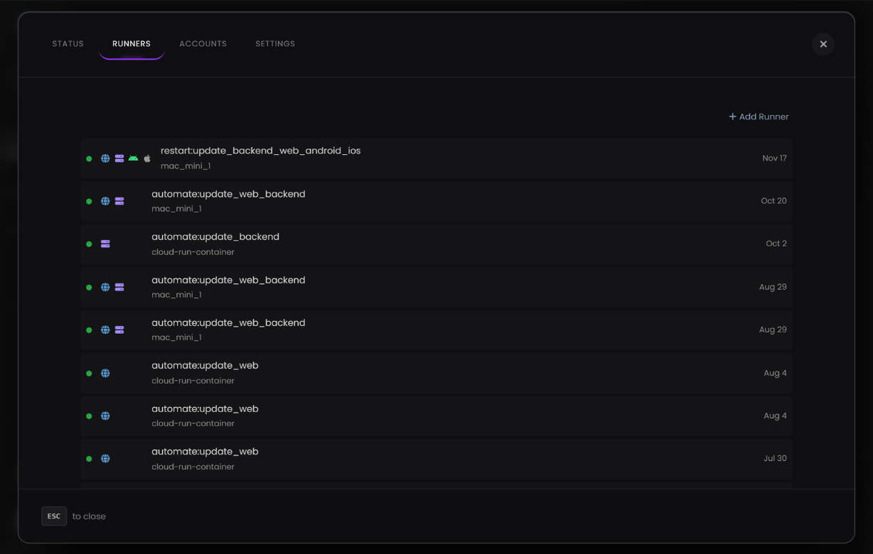
Task: Click the server icon on automate:update_backend
Action: click(x=105, y=244)
